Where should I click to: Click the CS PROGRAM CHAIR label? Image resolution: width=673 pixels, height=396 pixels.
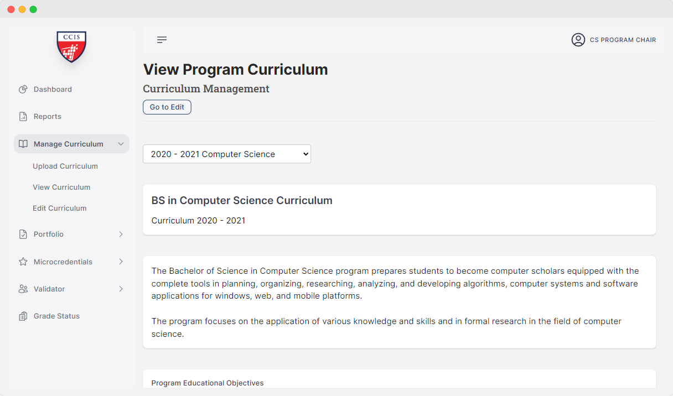click(623, 40)
